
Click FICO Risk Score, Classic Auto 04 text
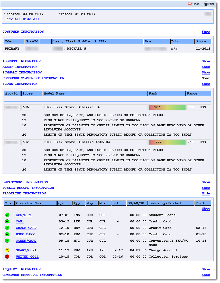pyautogui.click(x=77, y=142)
